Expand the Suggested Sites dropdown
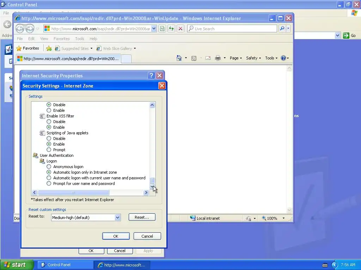The width and height of the screenshot is (361, 270). coord(91,49)
